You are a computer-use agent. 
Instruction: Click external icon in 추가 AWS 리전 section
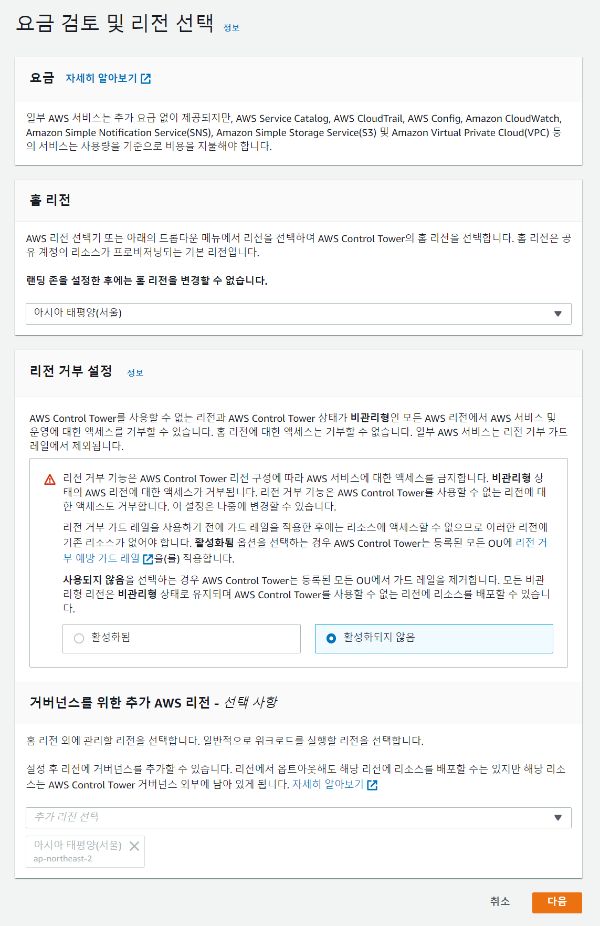click(372, 785)
